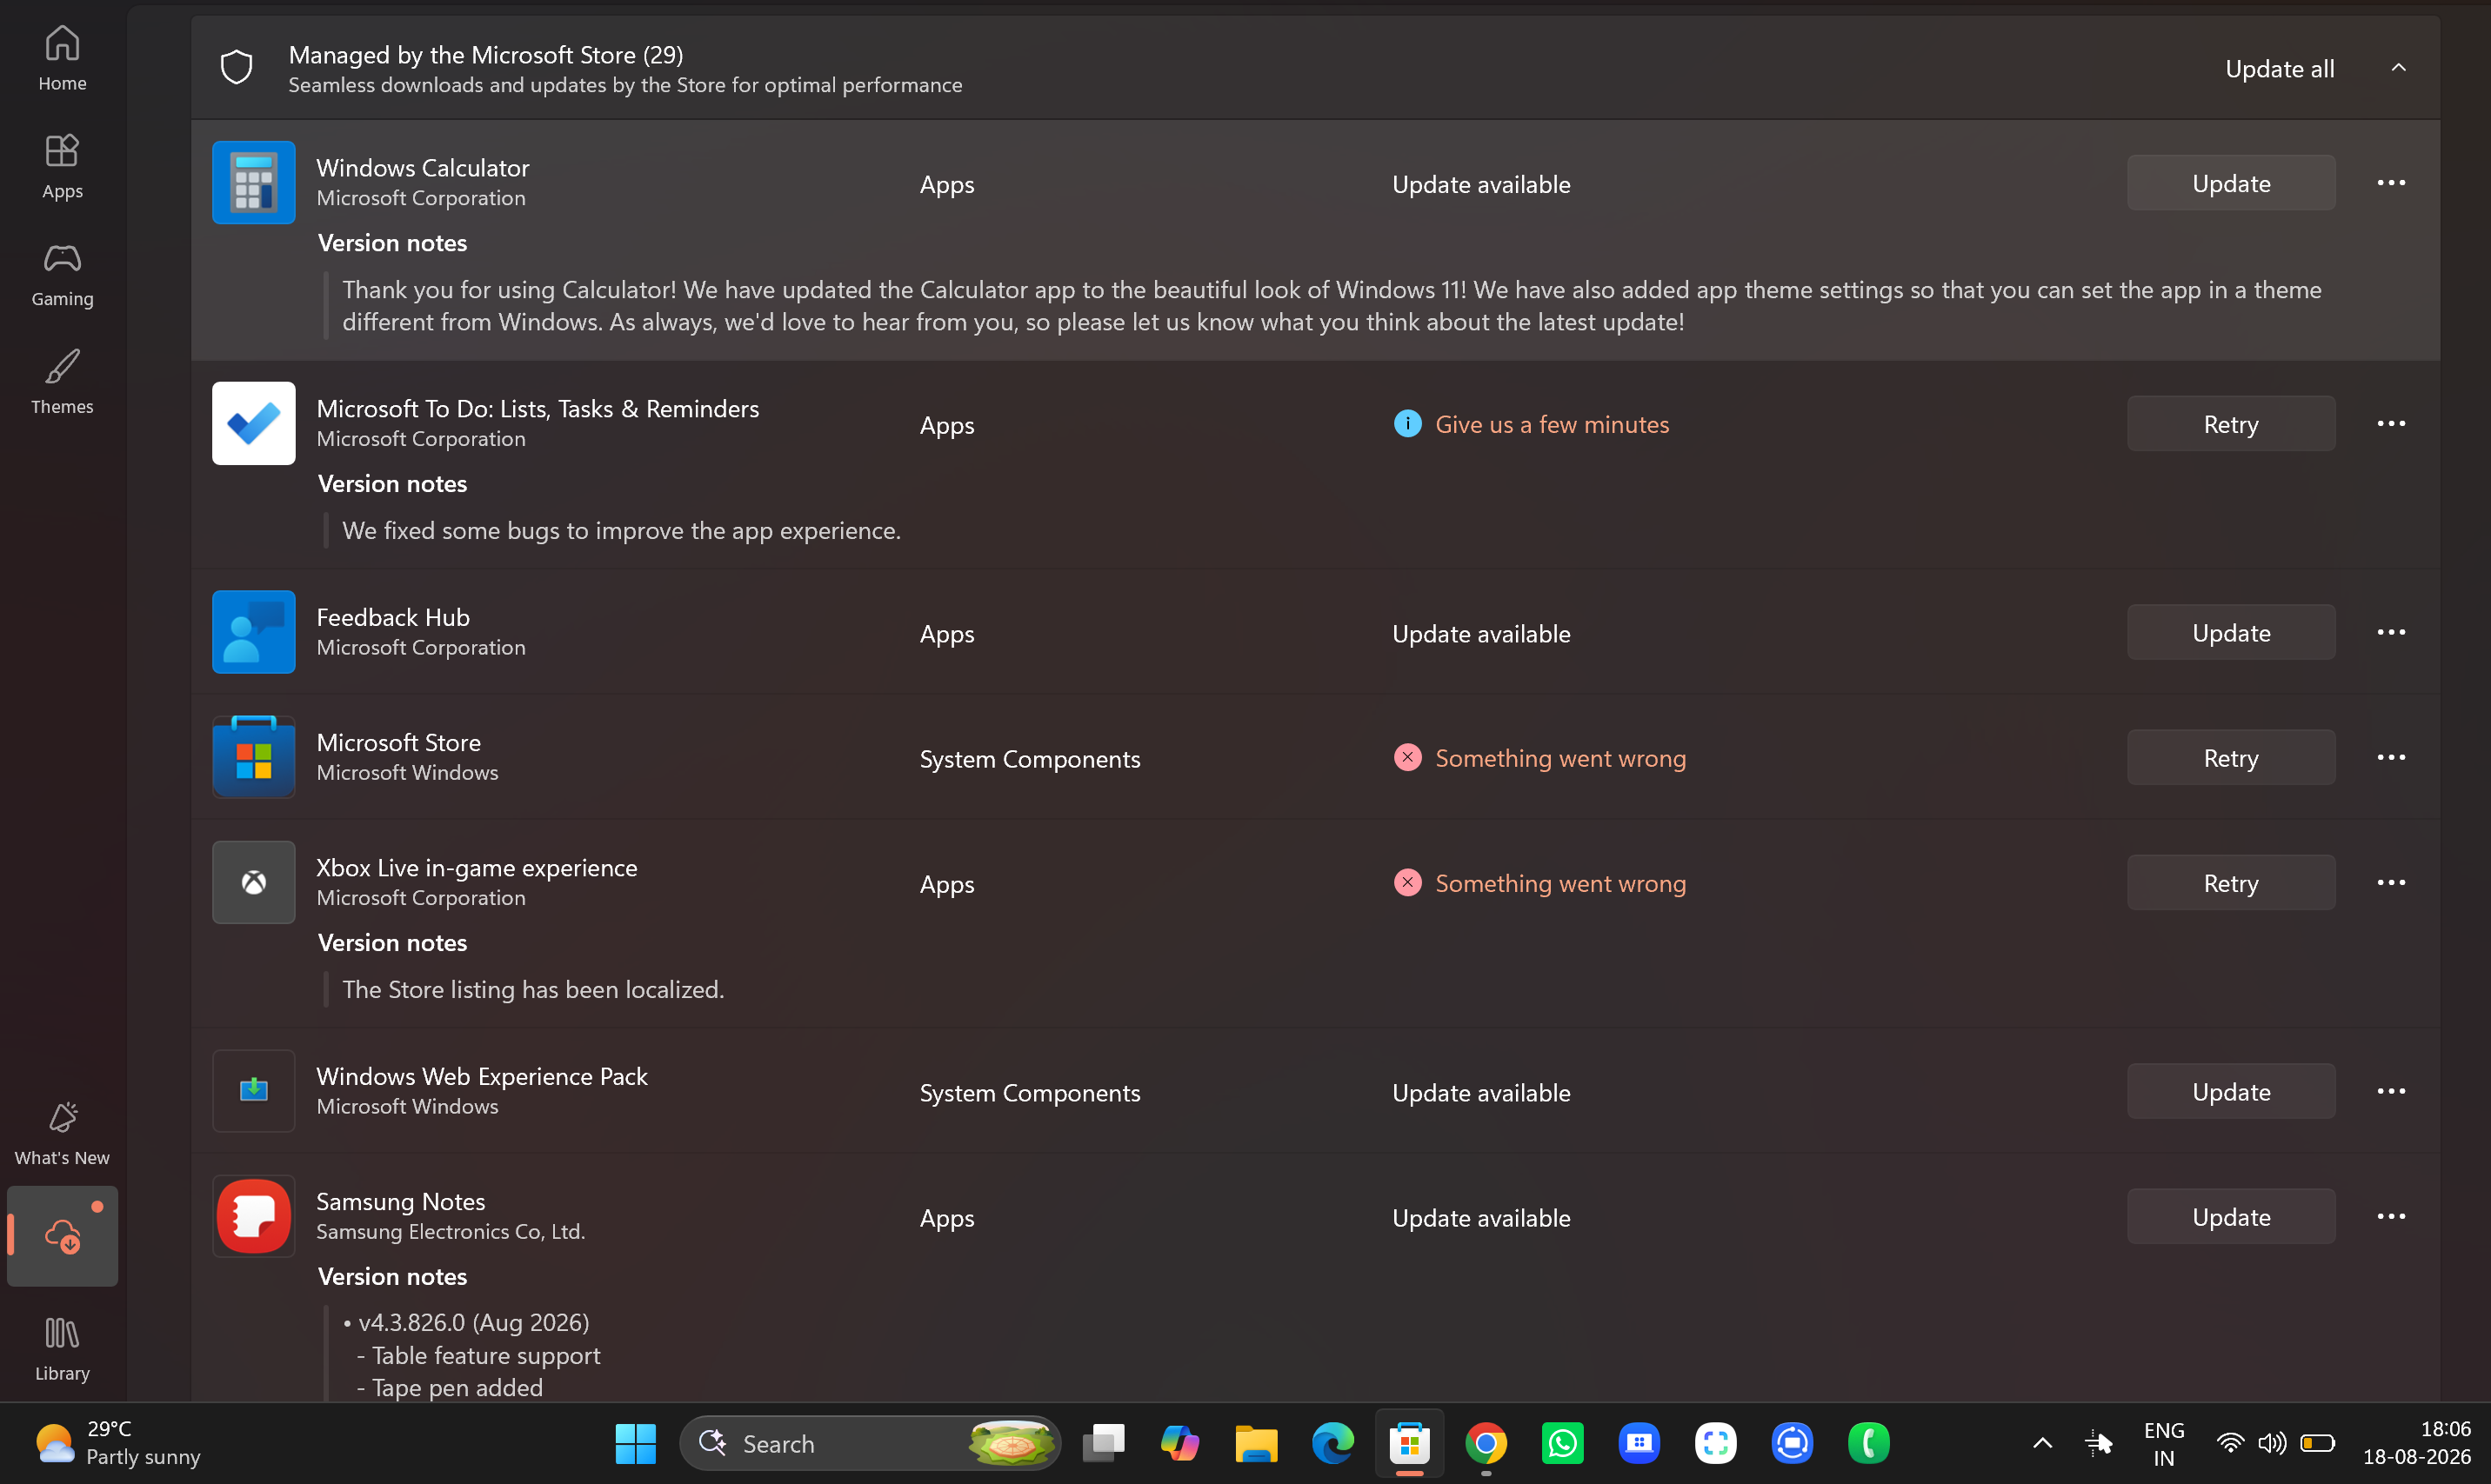The width and height of the screenshot is (2491, 1484).
Task: Open the Home section in sidebar
Action: pyautogui.click(x=62, y=58)
